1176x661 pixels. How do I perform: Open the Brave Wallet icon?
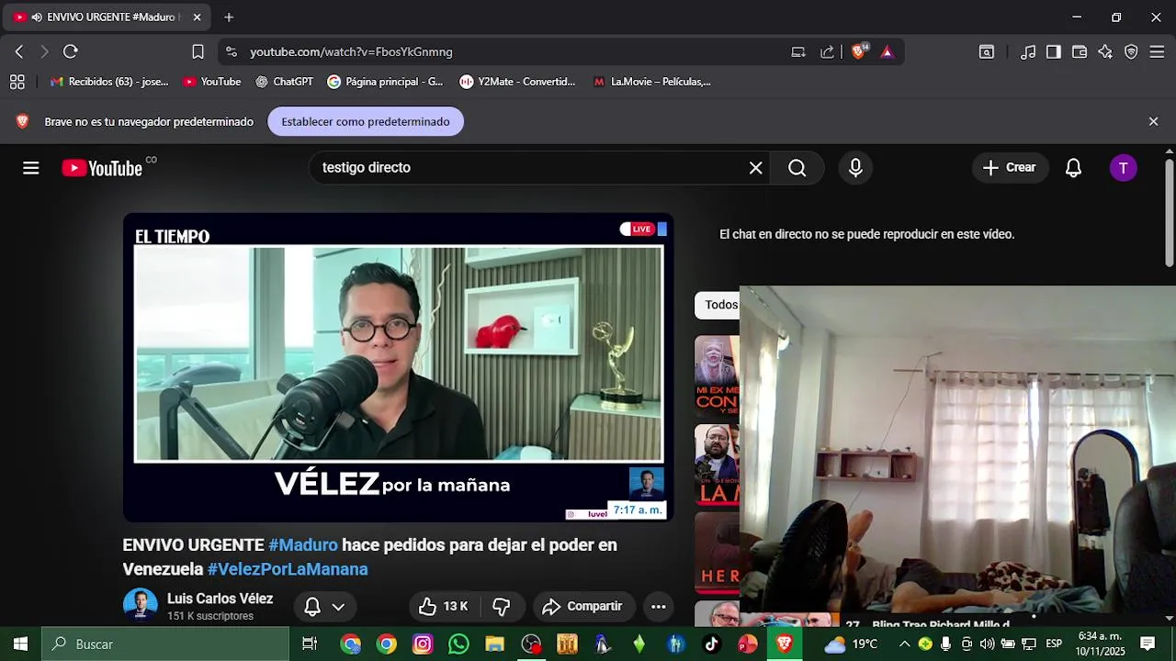pos(1080,52)
